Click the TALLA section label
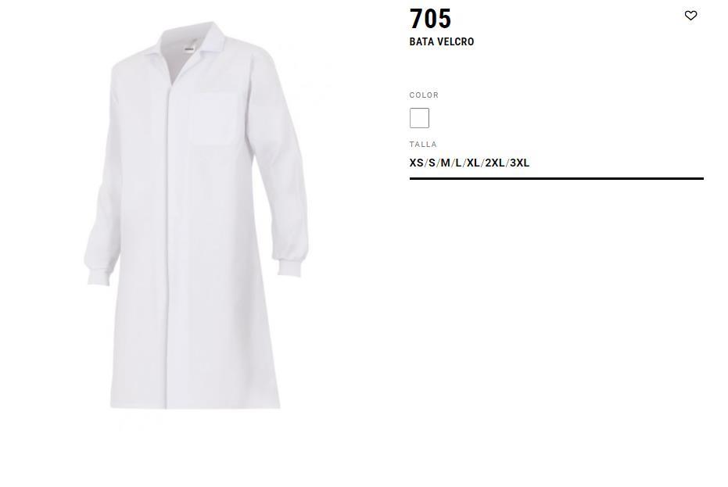 423,145
